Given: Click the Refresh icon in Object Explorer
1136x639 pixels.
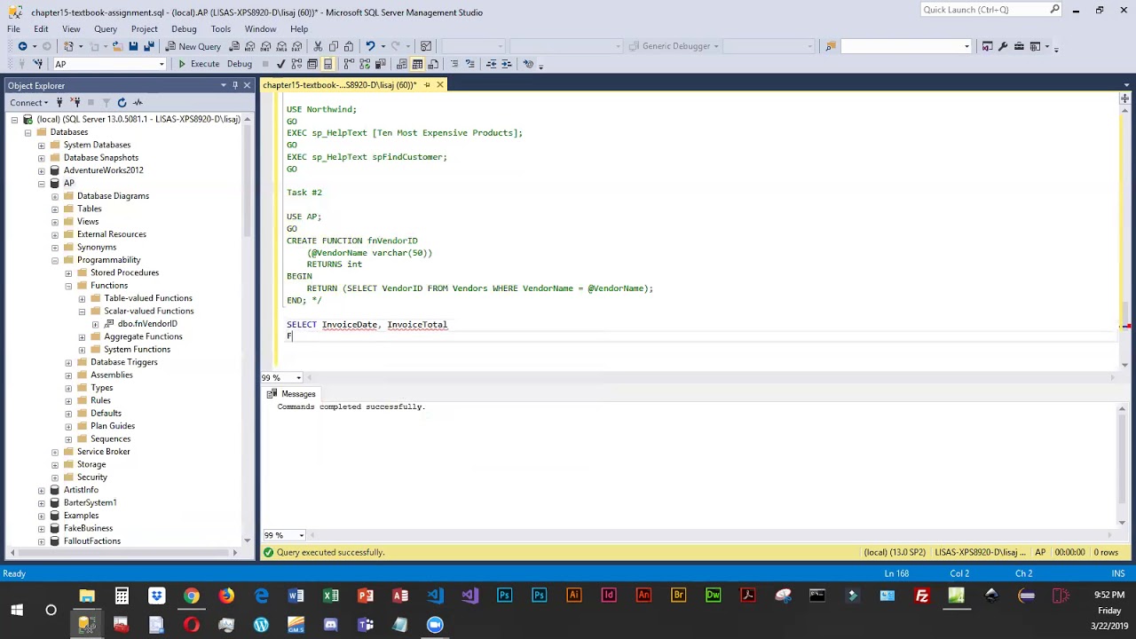Looking at the screenshot, I should pos(122,103).
